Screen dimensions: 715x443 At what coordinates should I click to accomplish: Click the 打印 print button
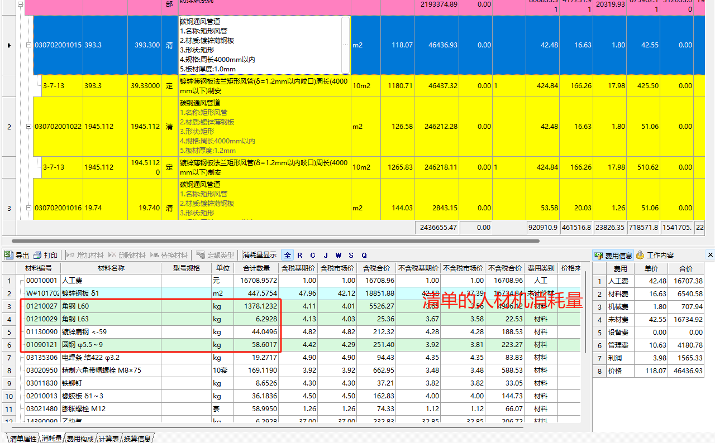coord(45,255)
